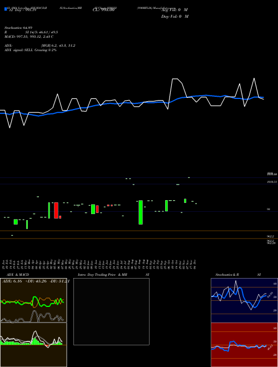The width and height of the screenshot is (278, 367).
Task: Click the large red candle in early May
Action: pos(56,210)
